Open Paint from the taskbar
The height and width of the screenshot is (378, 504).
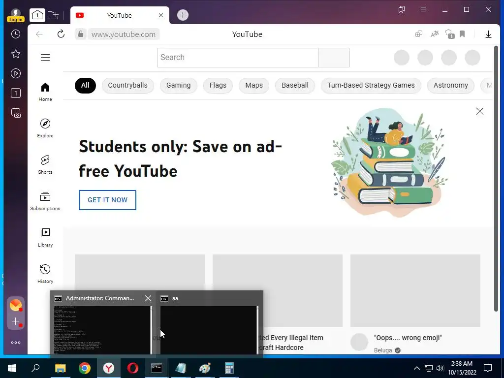pos(205,368)
